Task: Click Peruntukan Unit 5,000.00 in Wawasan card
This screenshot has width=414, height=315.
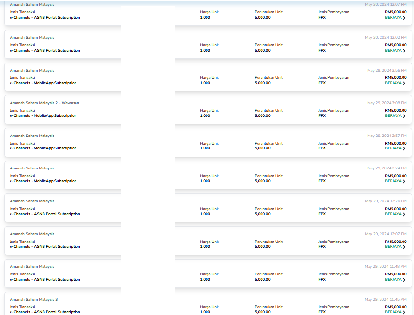Action: tap(262, 115)
